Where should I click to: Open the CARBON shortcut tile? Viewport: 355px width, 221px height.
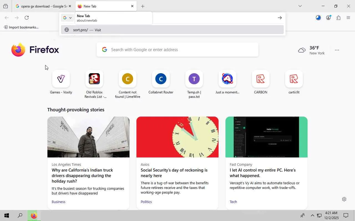click(x=261, y=82)
